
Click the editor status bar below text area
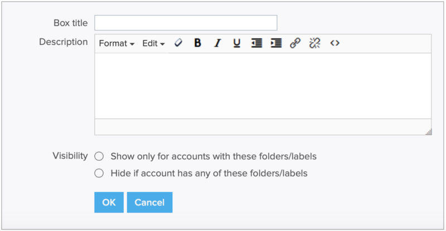pos(256,127)
